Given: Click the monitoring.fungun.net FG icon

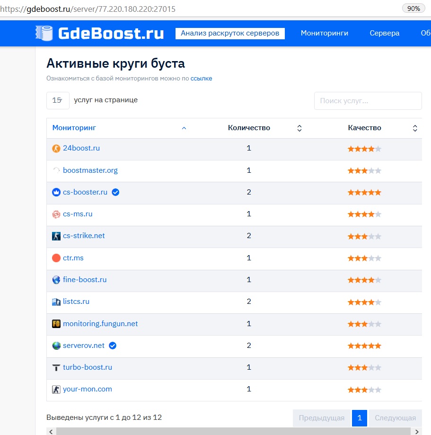Looking at the screenshot, I should [56, 323].
